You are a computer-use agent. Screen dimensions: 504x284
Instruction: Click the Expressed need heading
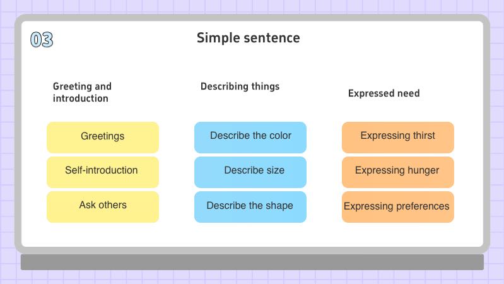point(384,93)
